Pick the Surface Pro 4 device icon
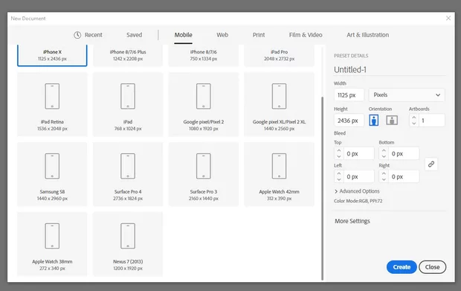 click(x=128, y=166)
